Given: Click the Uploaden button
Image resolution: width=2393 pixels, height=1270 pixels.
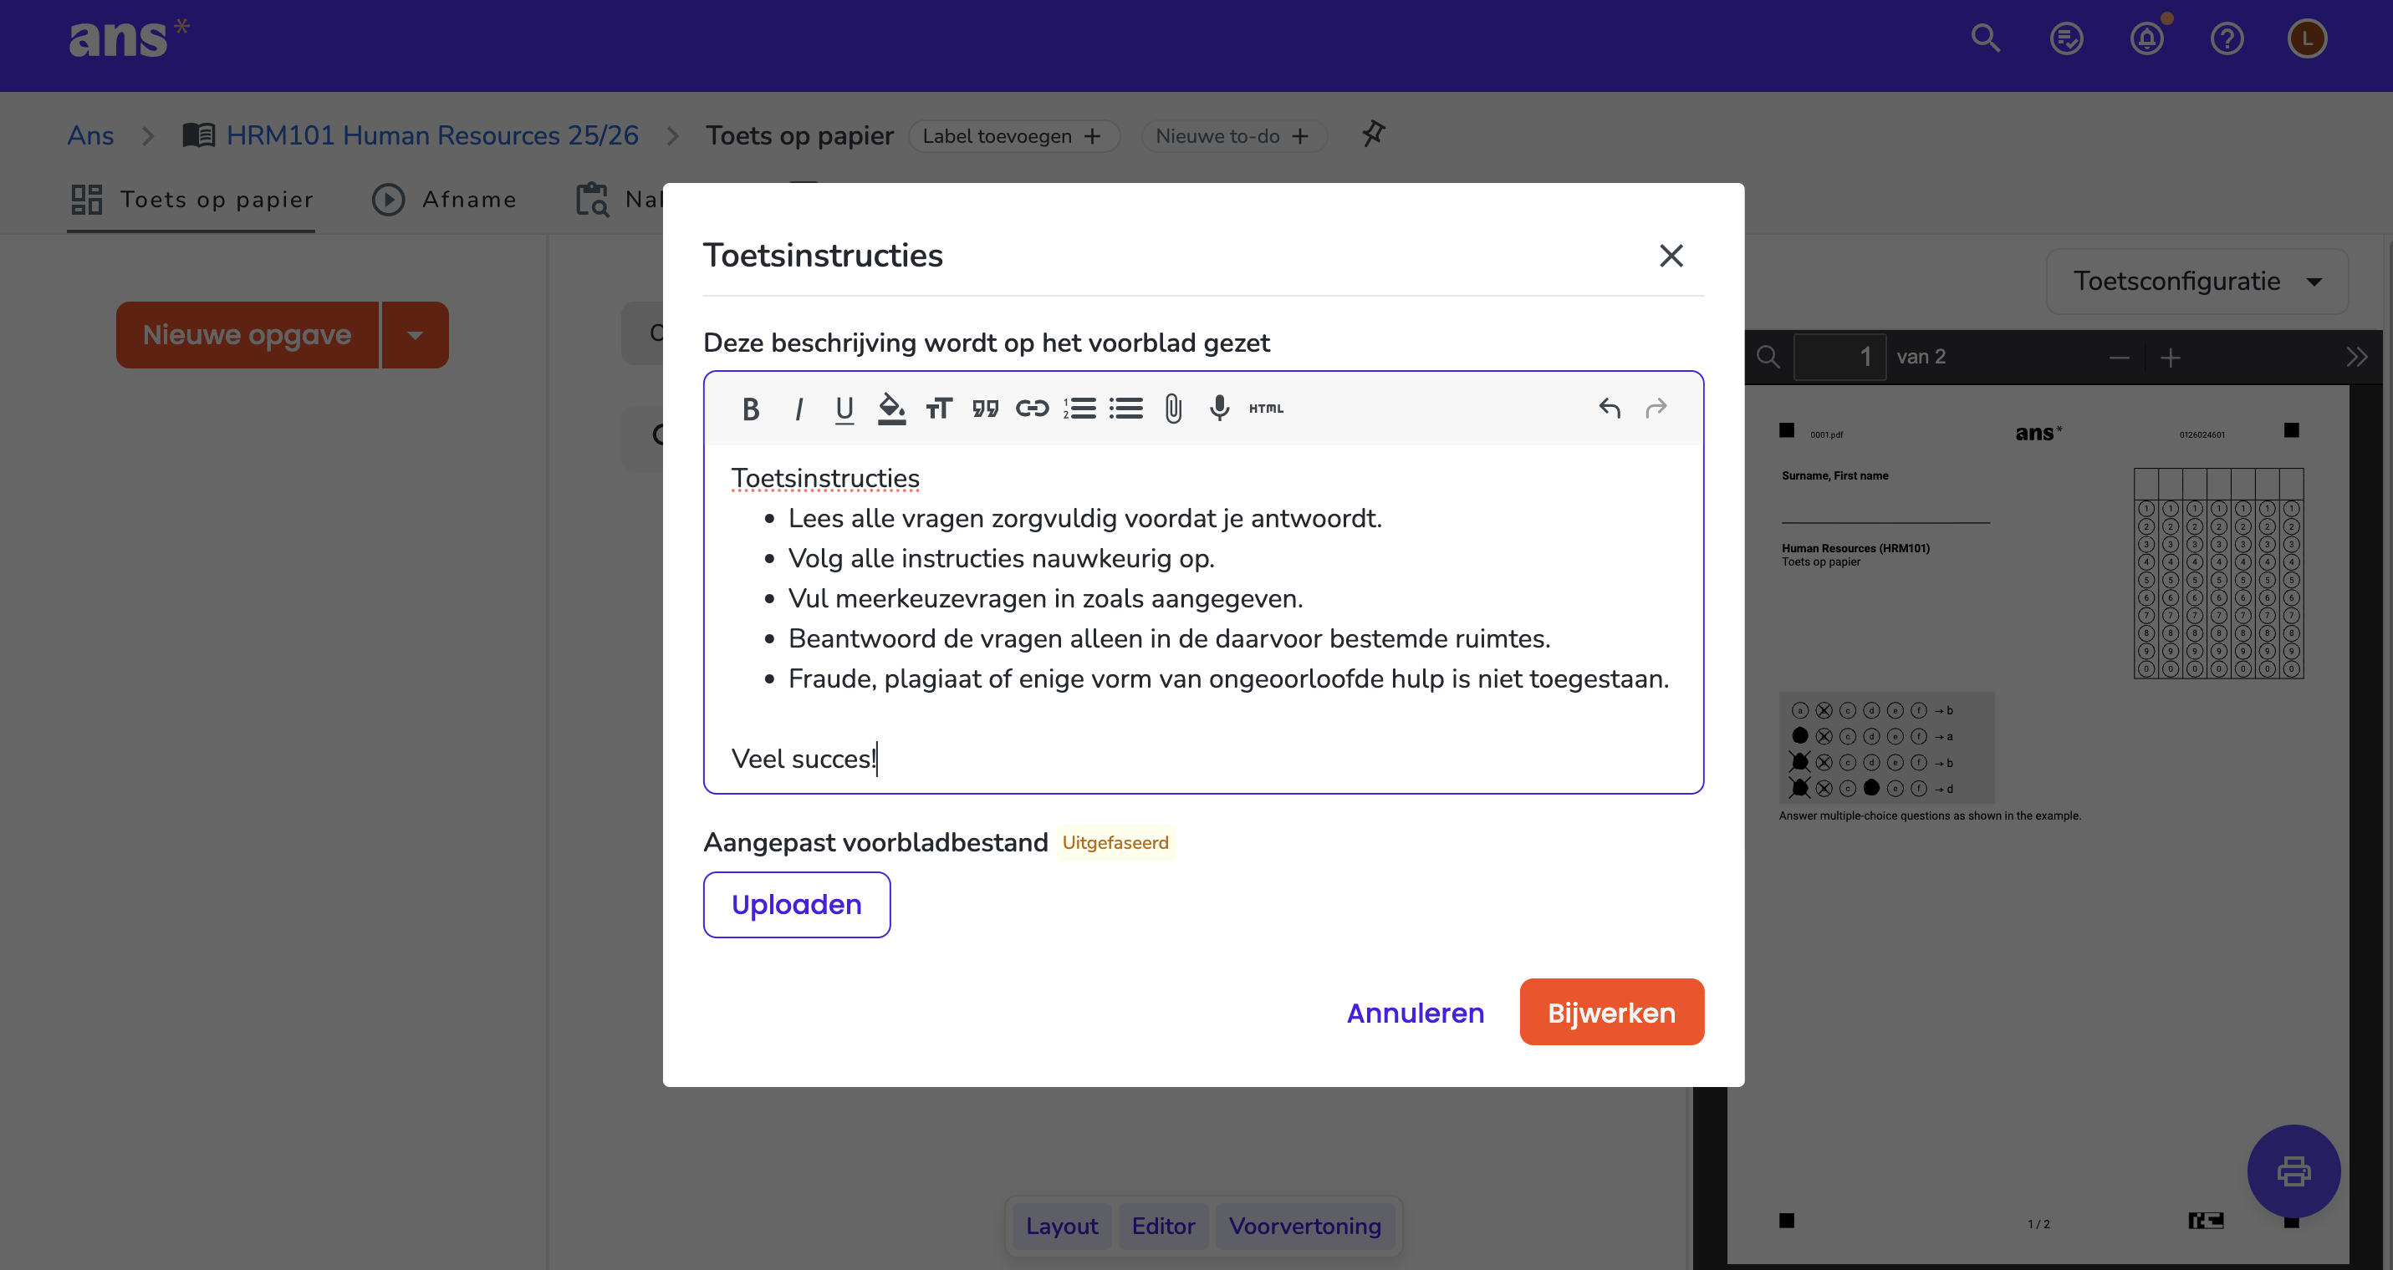Looking at the screenshot, I should [x=796, y=904].
